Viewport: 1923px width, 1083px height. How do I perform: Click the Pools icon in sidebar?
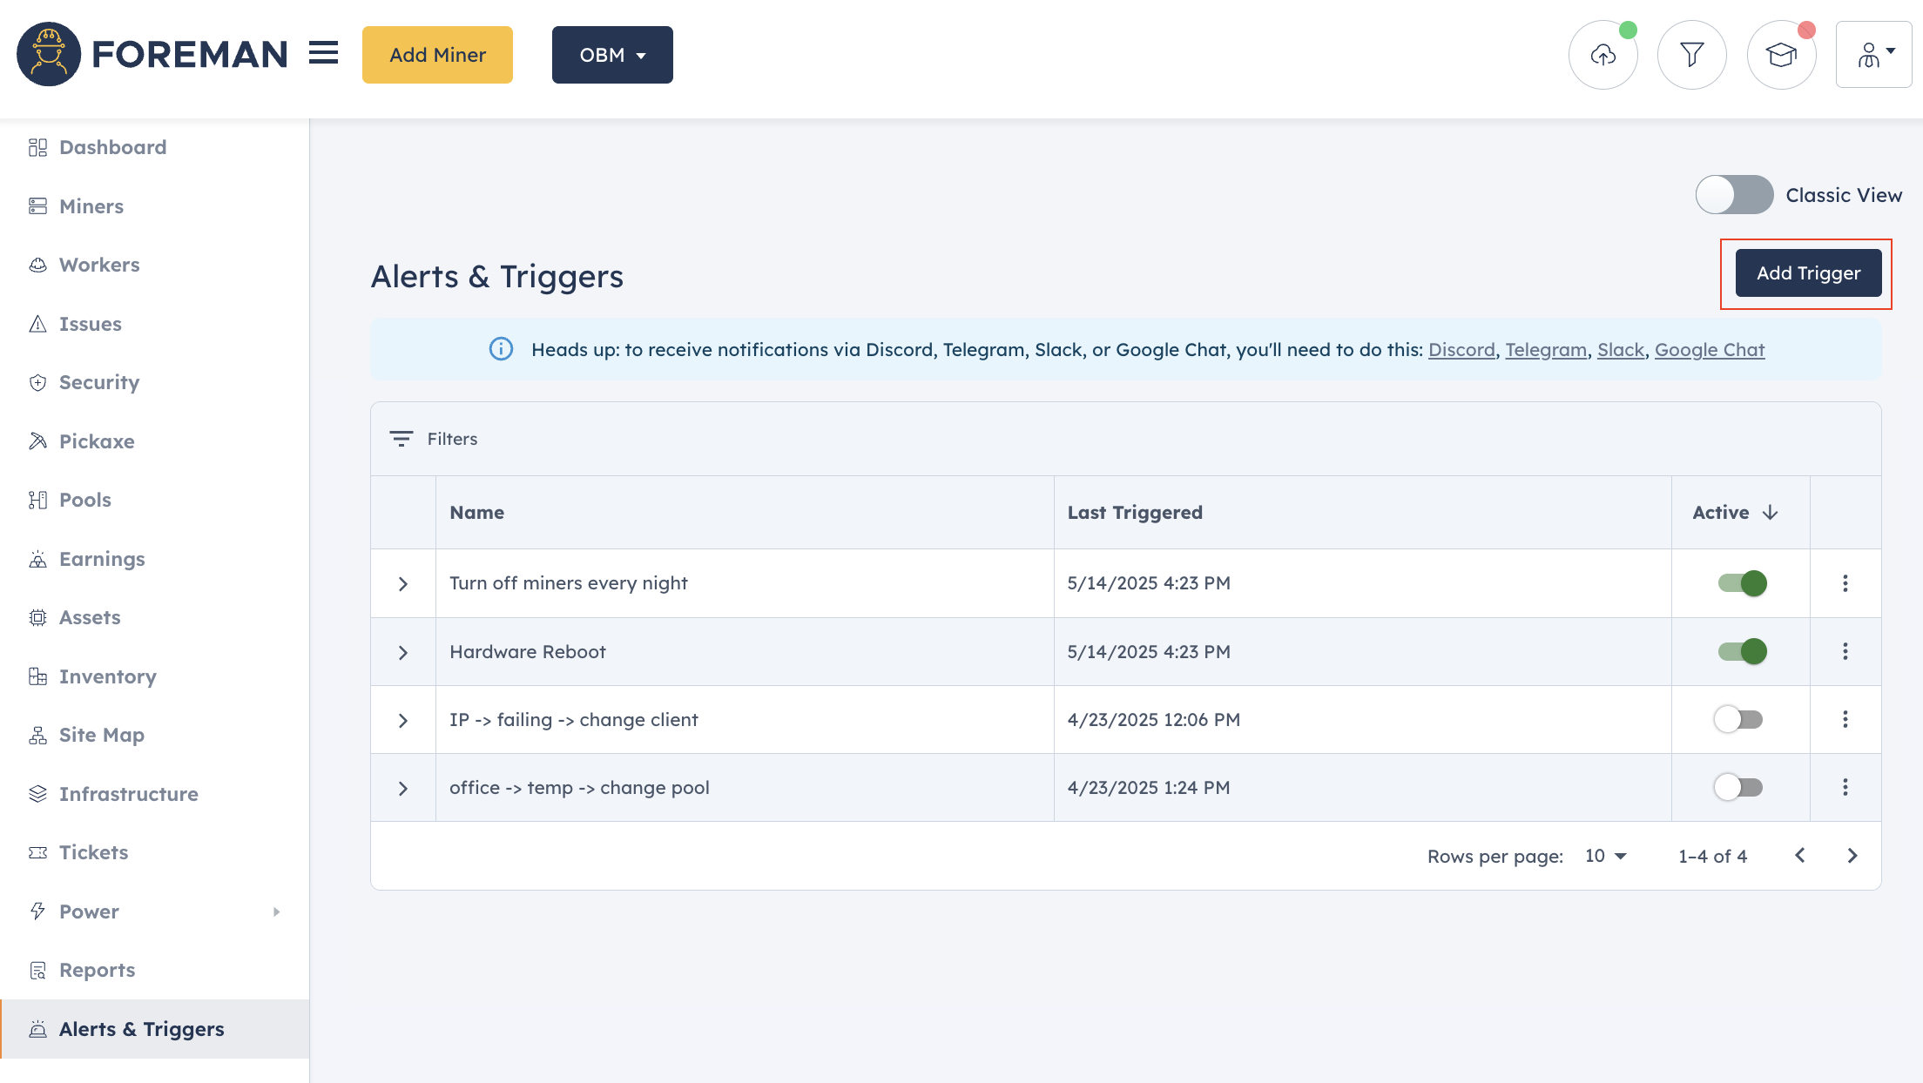click(37, 500)
